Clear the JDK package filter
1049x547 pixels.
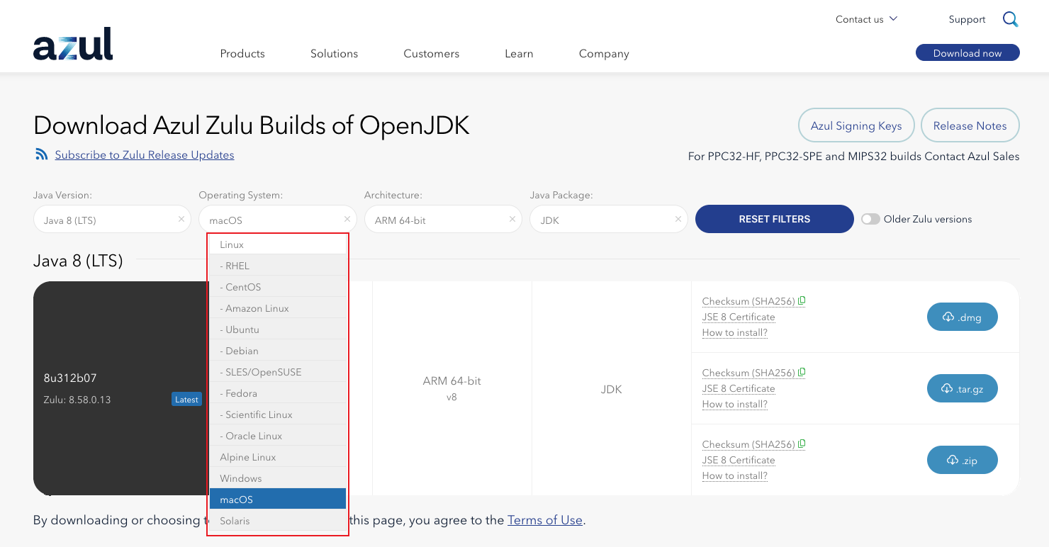point(678,220)
